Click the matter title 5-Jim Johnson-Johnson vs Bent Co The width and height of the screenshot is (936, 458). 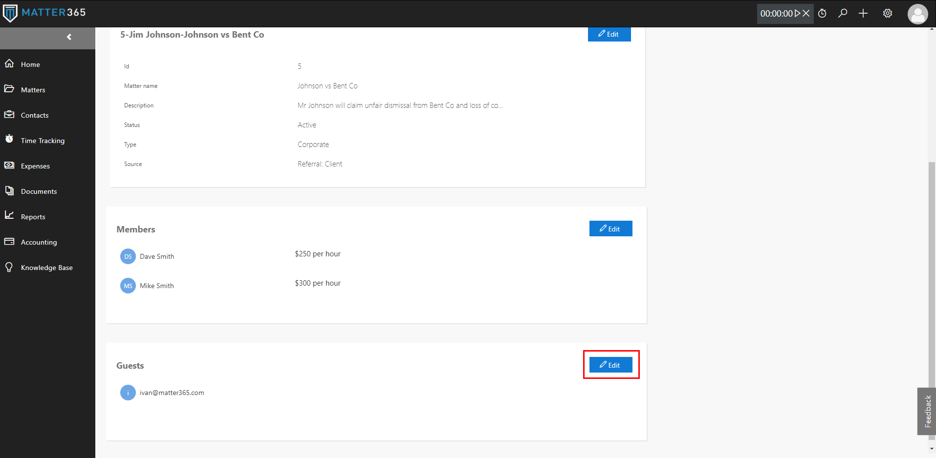pos(192,35)
